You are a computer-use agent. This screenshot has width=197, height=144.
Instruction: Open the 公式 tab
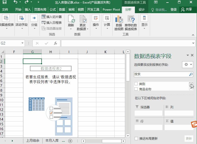coord(53,10)
